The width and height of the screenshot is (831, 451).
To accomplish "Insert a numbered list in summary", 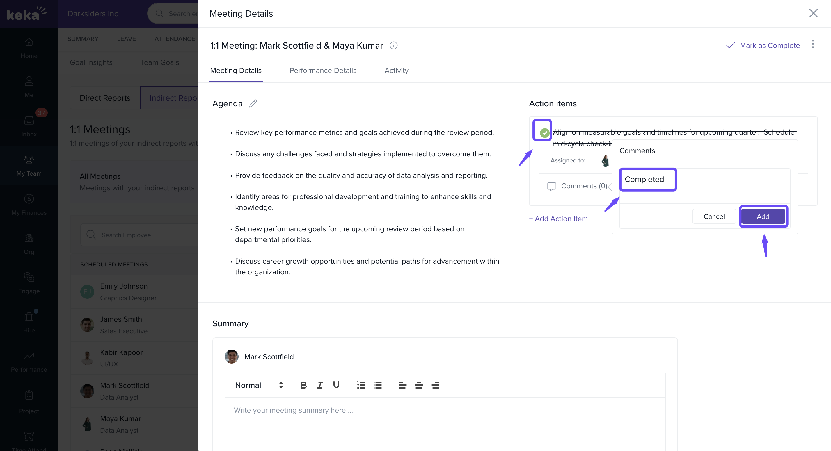I will (x=361, y=385).
